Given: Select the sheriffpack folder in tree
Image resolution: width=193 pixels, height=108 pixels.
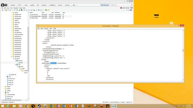Looking at the screenshot, I should click(x=17, y=57).
